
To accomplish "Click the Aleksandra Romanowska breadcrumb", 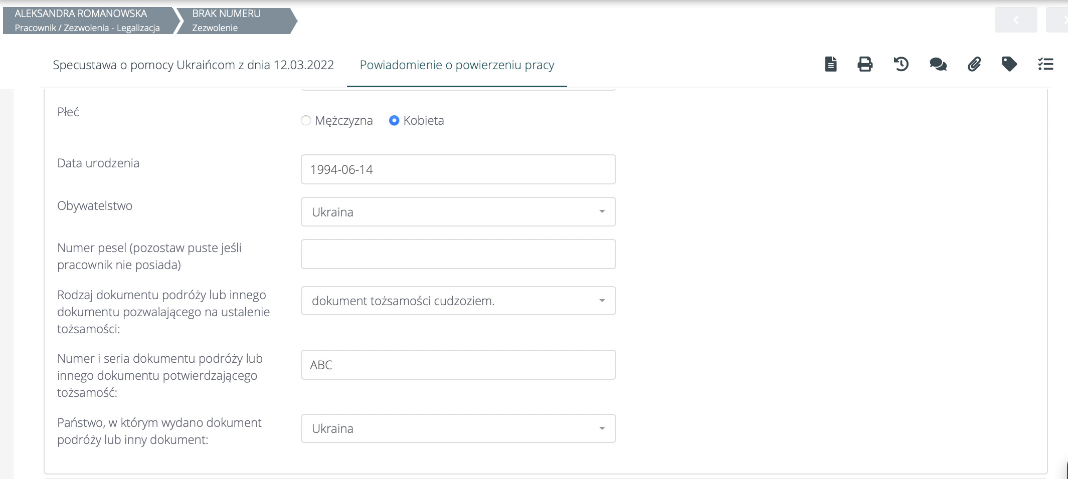I will pos(87,21).
